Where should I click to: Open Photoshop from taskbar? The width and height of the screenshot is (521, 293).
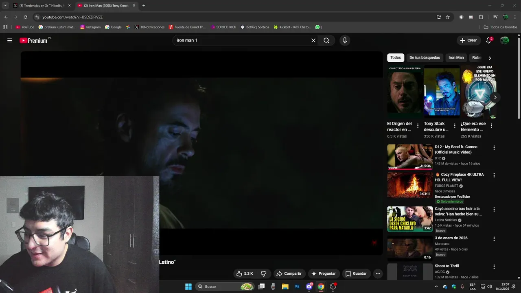(x=297, y=286)
